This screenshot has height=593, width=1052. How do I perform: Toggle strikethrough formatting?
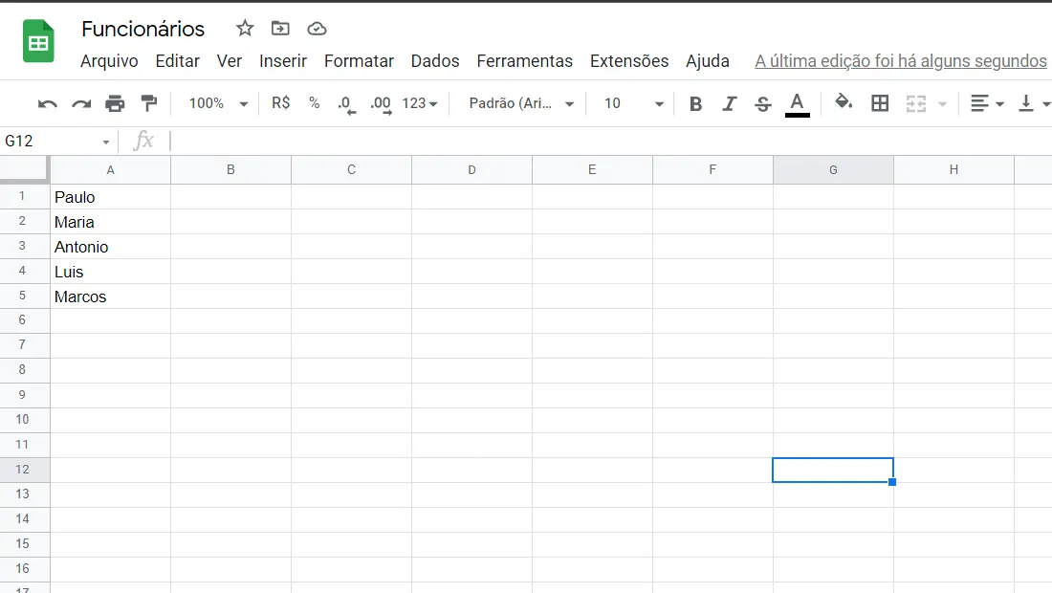pyautogui.click(x=763, y=104)
